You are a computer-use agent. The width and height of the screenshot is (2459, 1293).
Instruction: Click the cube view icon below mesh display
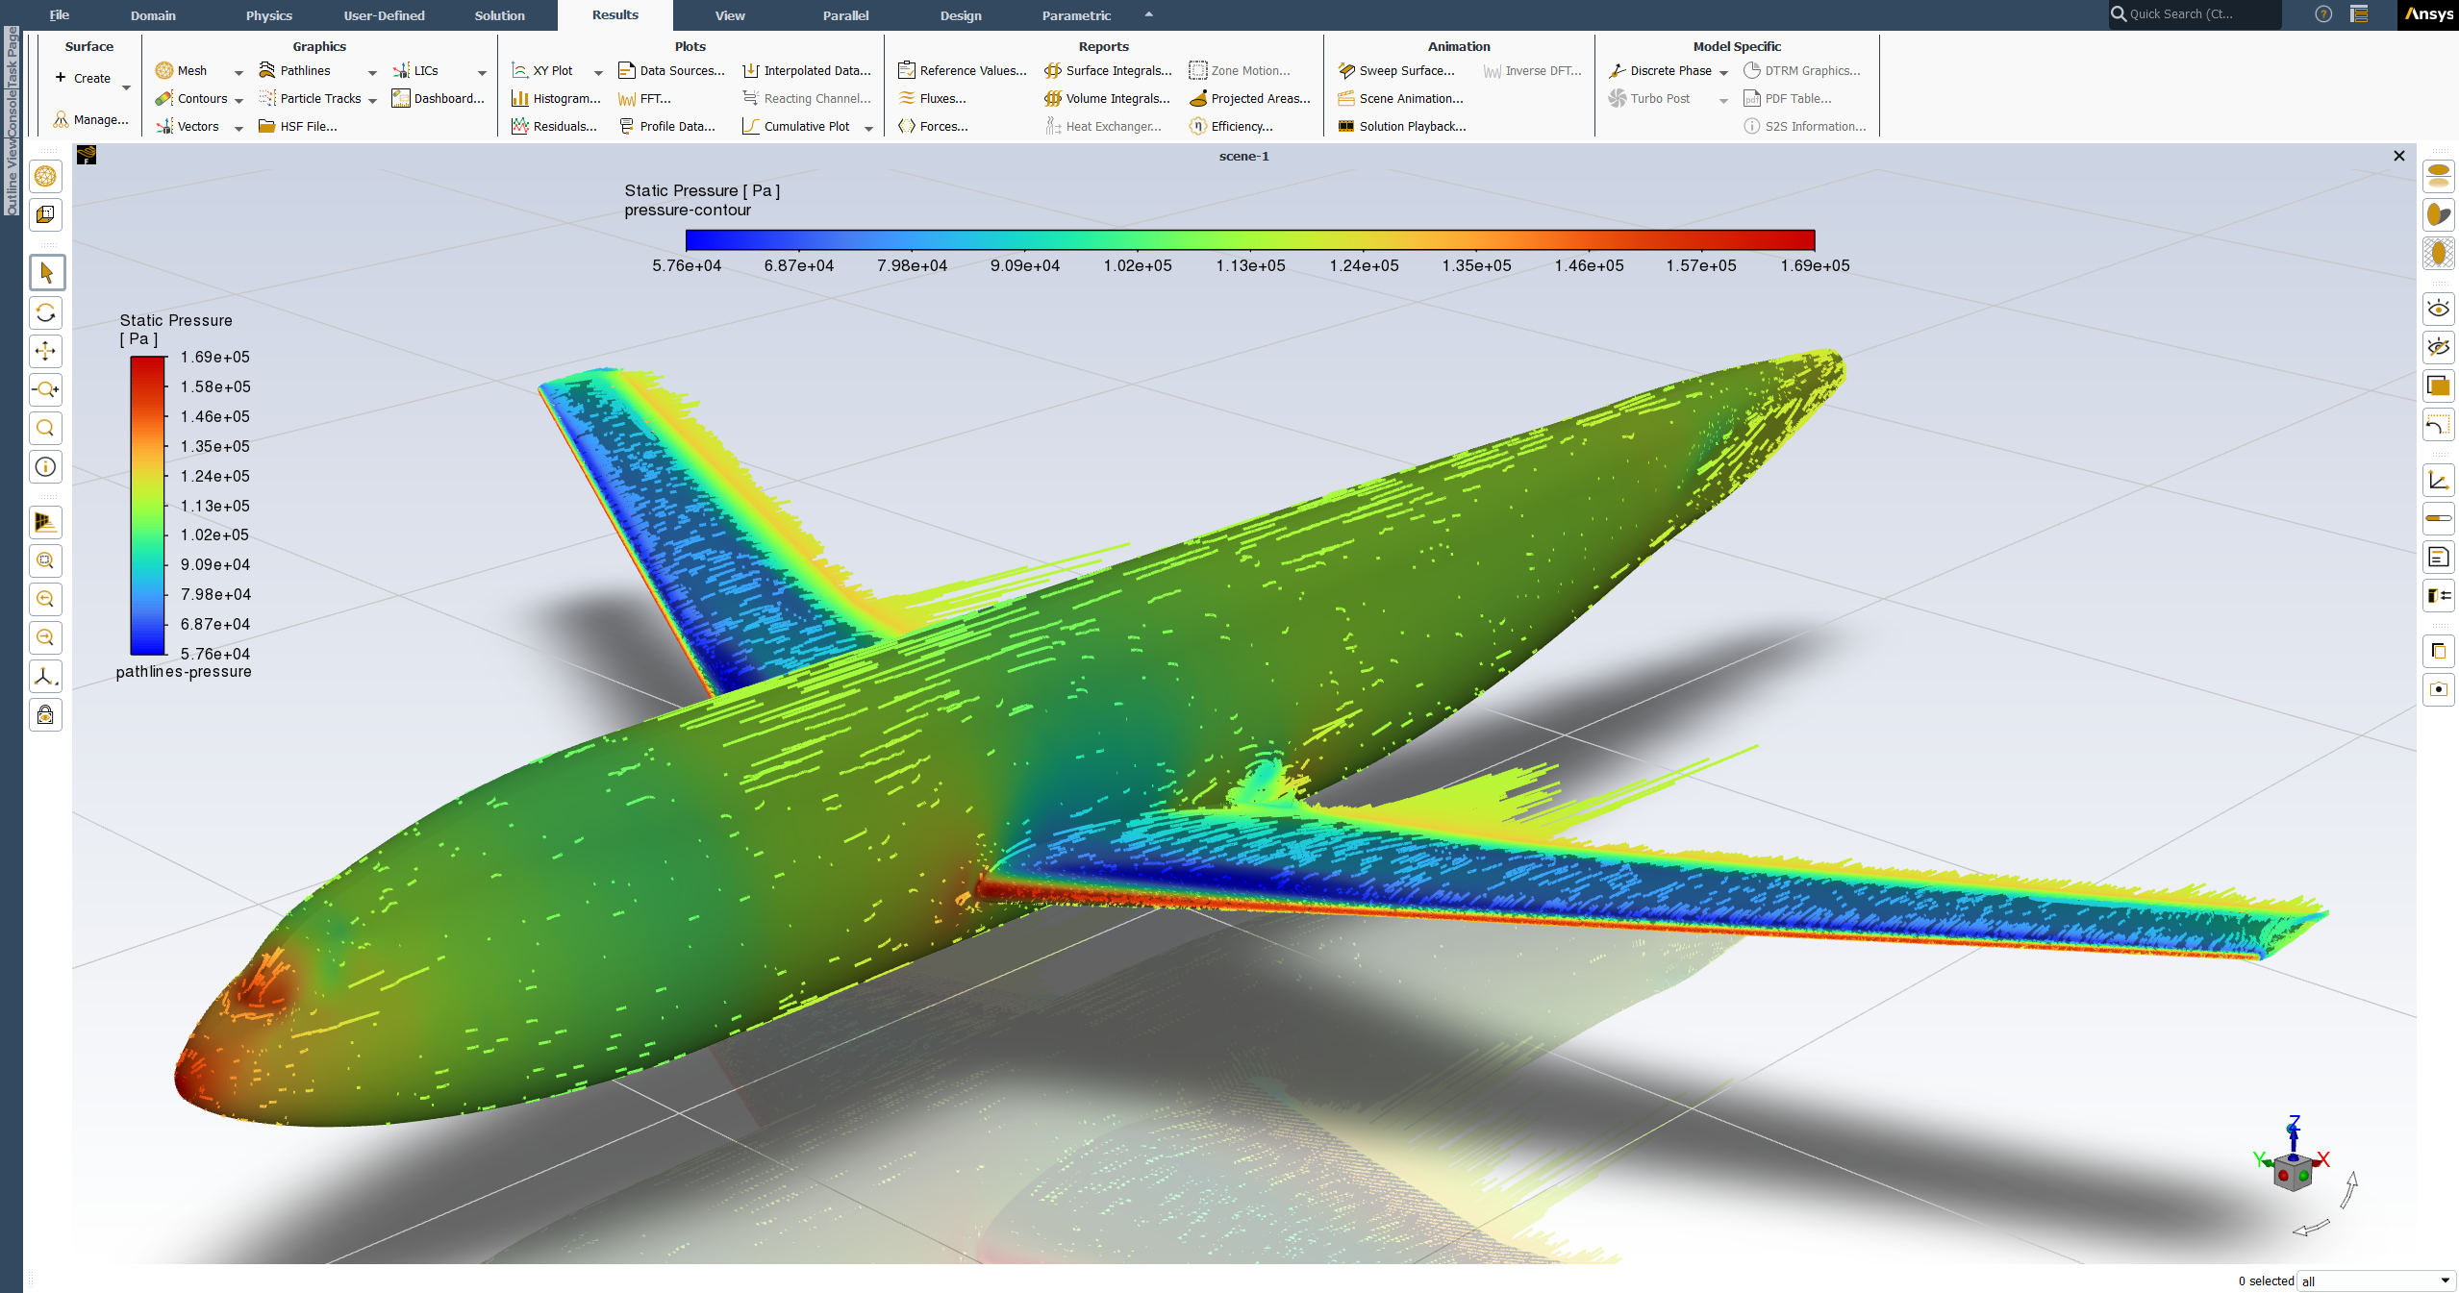pyautogui.click(x=45, y=215)
